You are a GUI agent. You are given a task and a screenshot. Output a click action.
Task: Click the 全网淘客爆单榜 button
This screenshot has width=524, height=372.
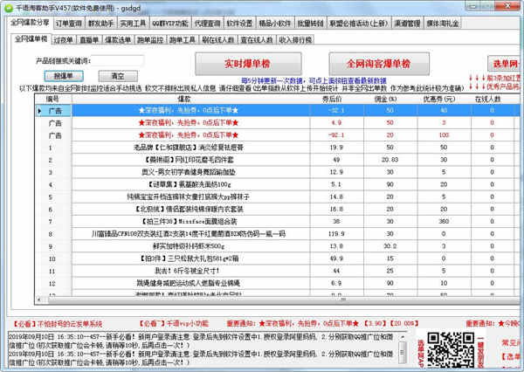click(379, 64)
